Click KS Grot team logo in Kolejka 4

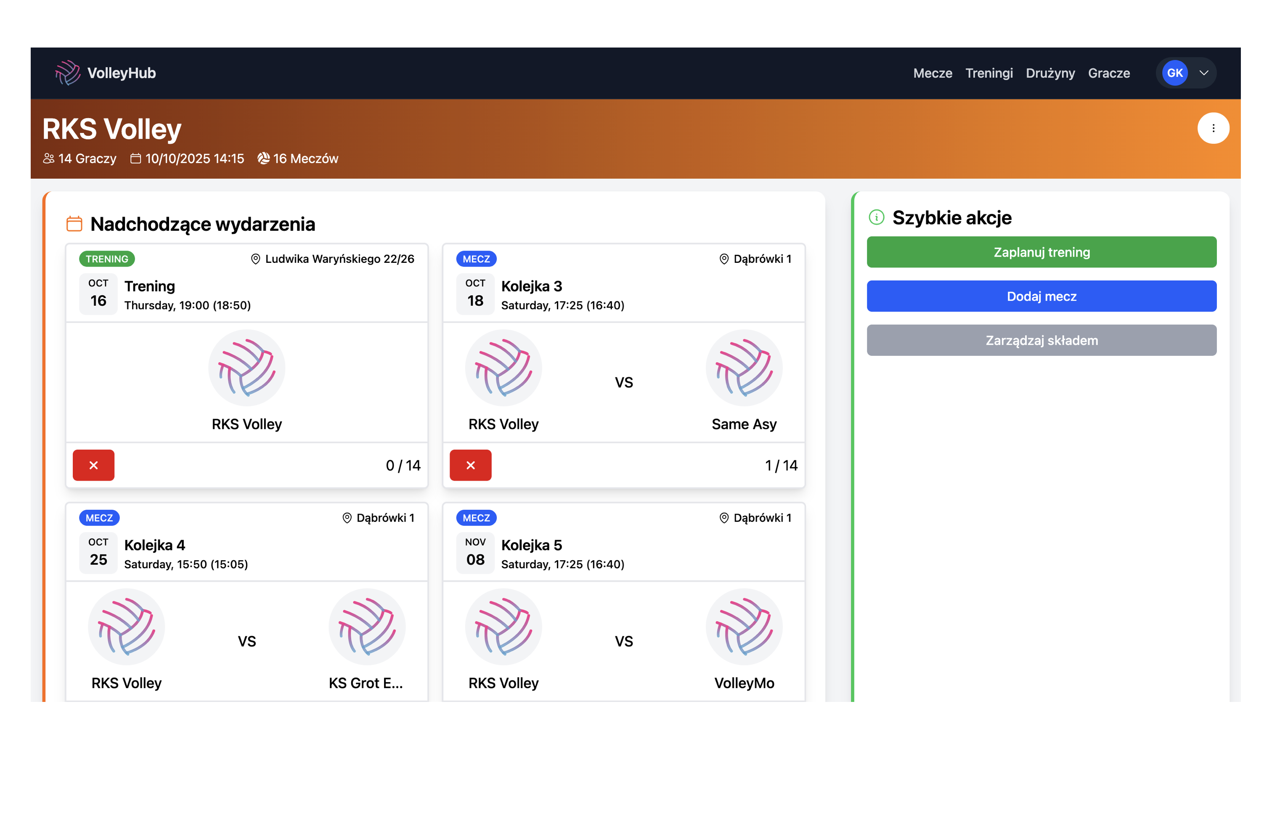point(367,627)
